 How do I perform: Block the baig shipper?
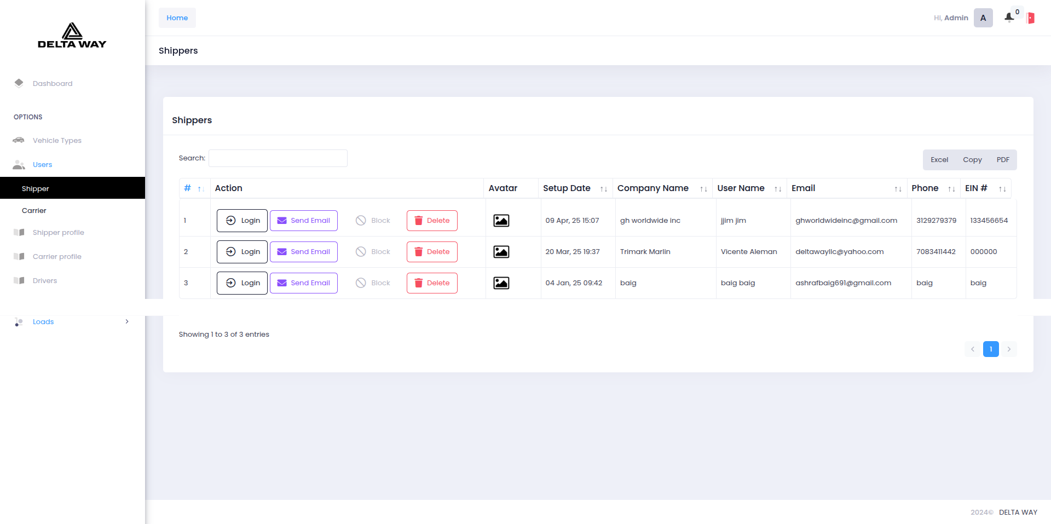pyautogui.click(x=373, y=283)
